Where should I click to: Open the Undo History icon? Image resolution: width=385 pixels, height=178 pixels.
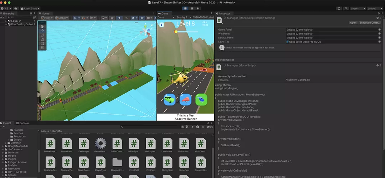point(339,9)
